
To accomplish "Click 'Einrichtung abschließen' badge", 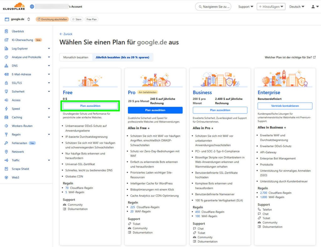I will point(52,19).
